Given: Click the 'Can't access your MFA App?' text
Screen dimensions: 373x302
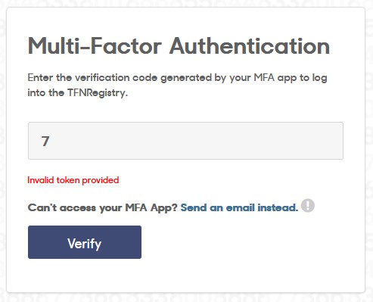Looking at the screenshot, I should coord(103,207).
